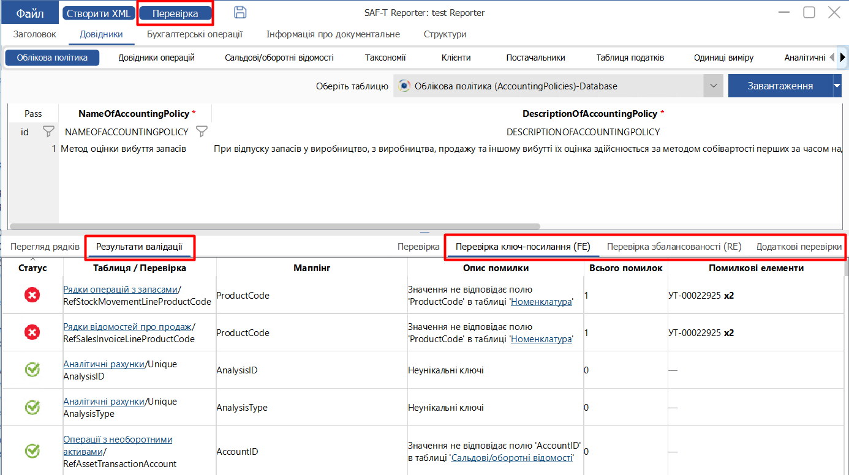Open Перевірка ключ-посилання (FE) tab

click(523, 247)
